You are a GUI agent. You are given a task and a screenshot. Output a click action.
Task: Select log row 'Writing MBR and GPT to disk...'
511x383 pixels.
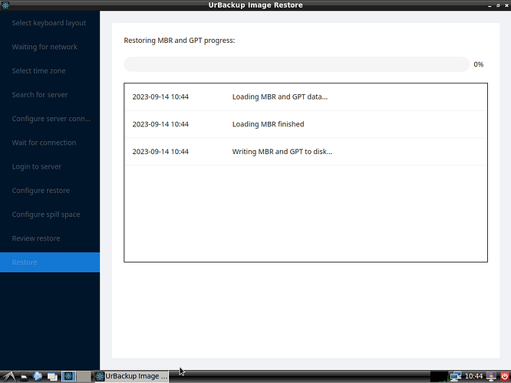click(x=305, y=152)
